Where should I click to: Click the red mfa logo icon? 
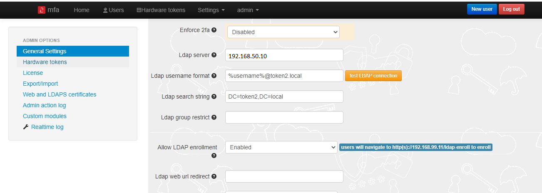[x=41, y=10]
